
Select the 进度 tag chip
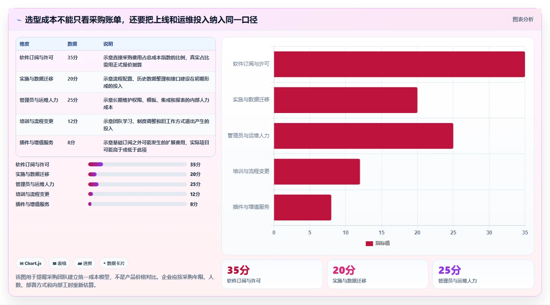tap(85, 263)
